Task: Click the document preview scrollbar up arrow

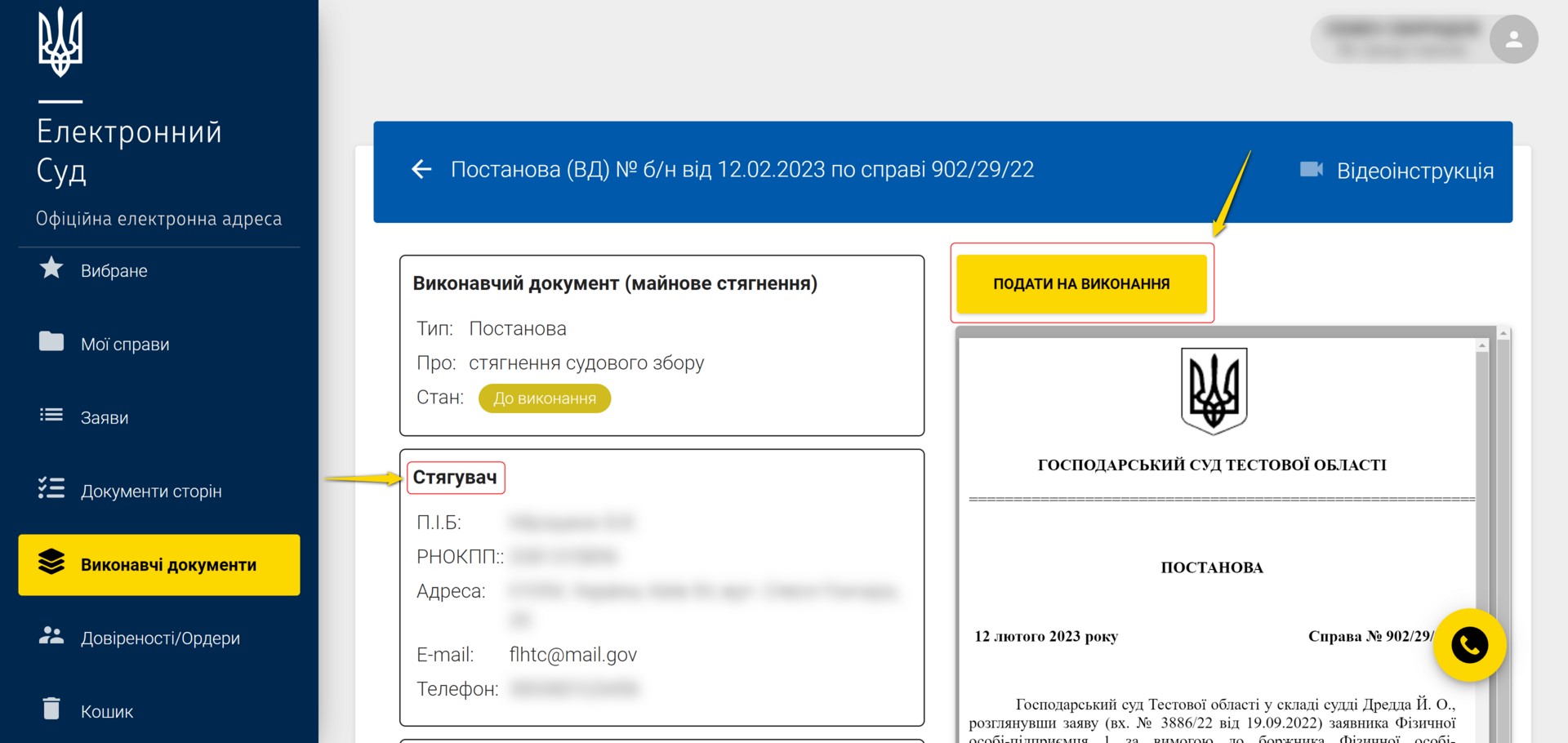Action: click(1481, 346)
